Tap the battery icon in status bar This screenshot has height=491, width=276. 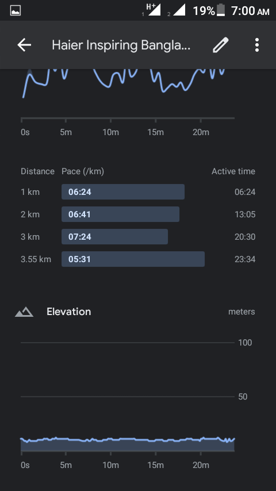point(221,10)
